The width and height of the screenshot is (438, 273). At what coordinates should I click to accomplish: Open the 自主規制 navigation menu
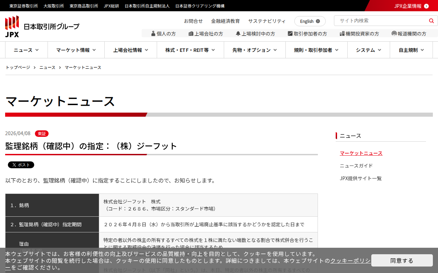coord(411,50)
